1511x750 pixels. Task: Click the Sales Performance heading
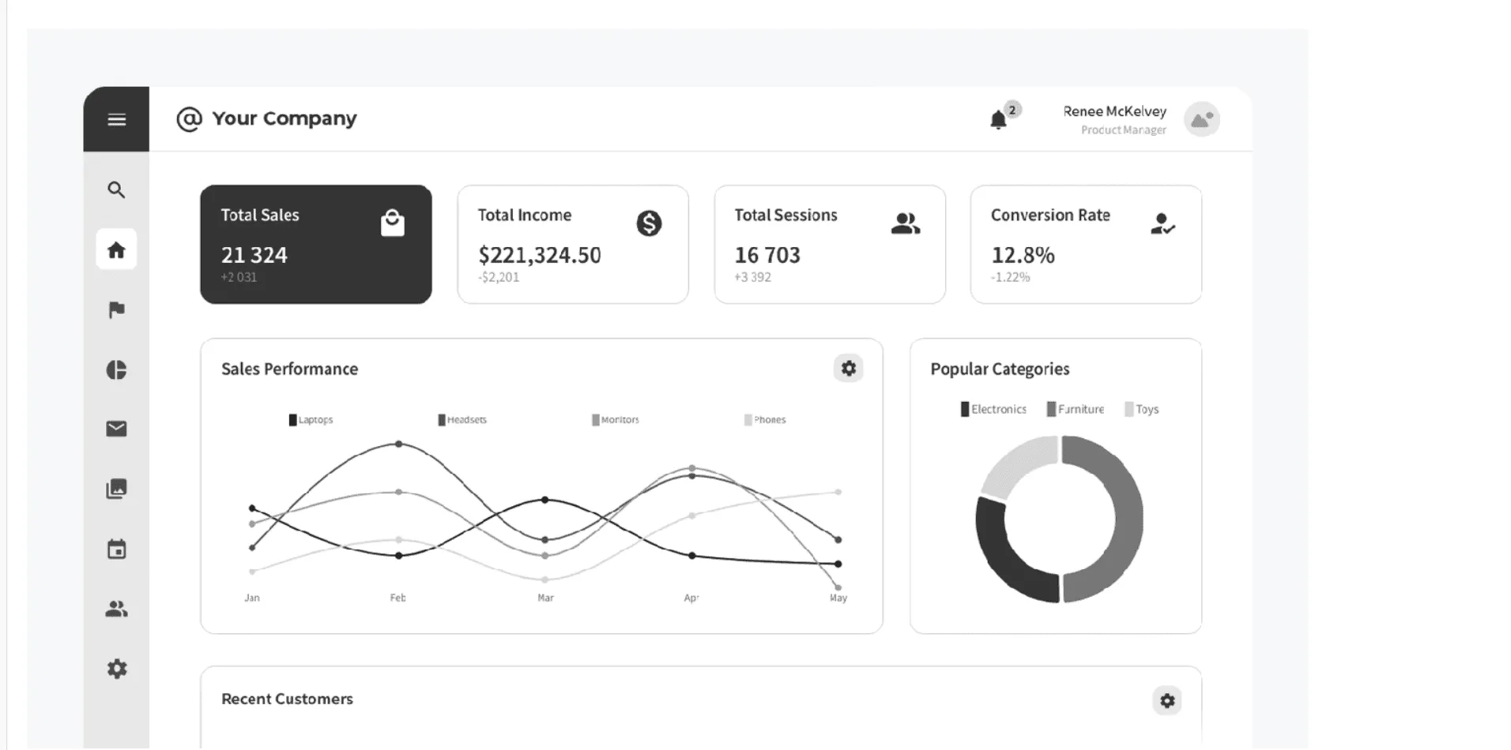click(289, 369)
